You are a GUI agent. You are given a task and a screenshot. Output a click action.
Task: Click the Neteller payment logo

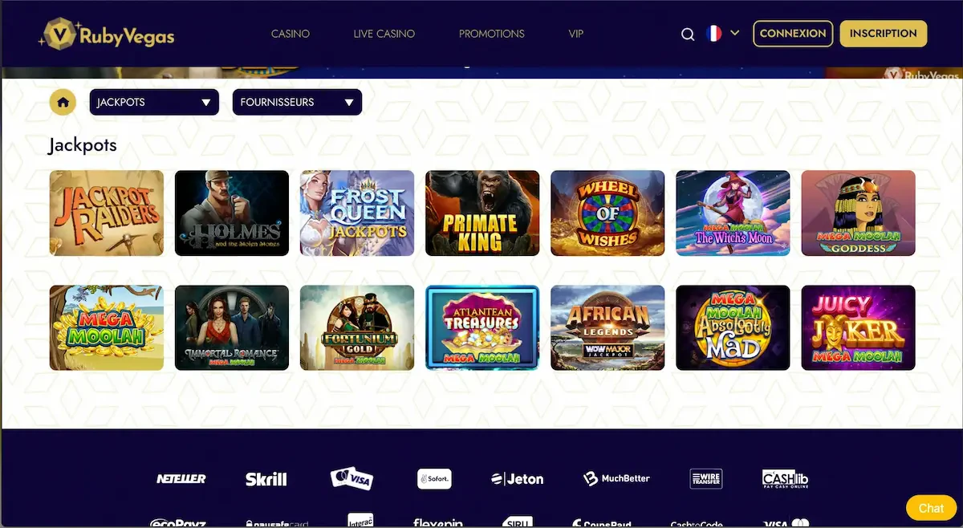pyautogui.click(x=181, y=479)
